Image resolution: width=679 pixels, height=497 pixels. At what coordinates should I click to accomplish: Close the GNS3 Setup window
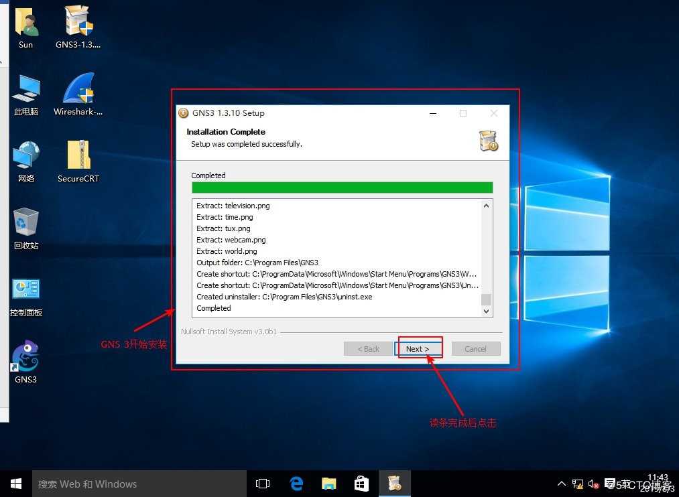tap(493, 113)
